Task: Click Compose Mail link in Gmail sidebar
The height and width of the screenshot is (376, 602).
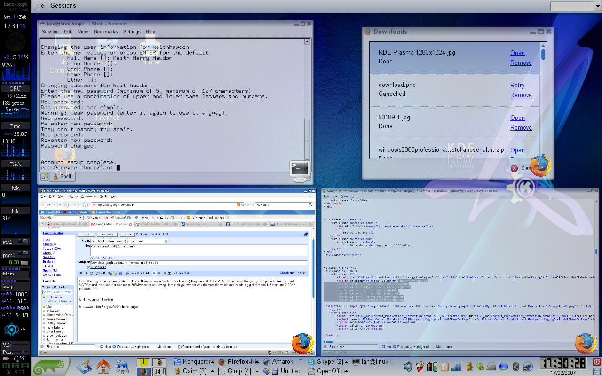Action: (52, 233)
